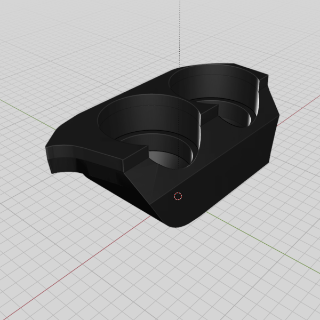Click the dark recess under the left overhang
Image resolution: width=320 pixels, height=320 pixels.
[x=107, y=173]
